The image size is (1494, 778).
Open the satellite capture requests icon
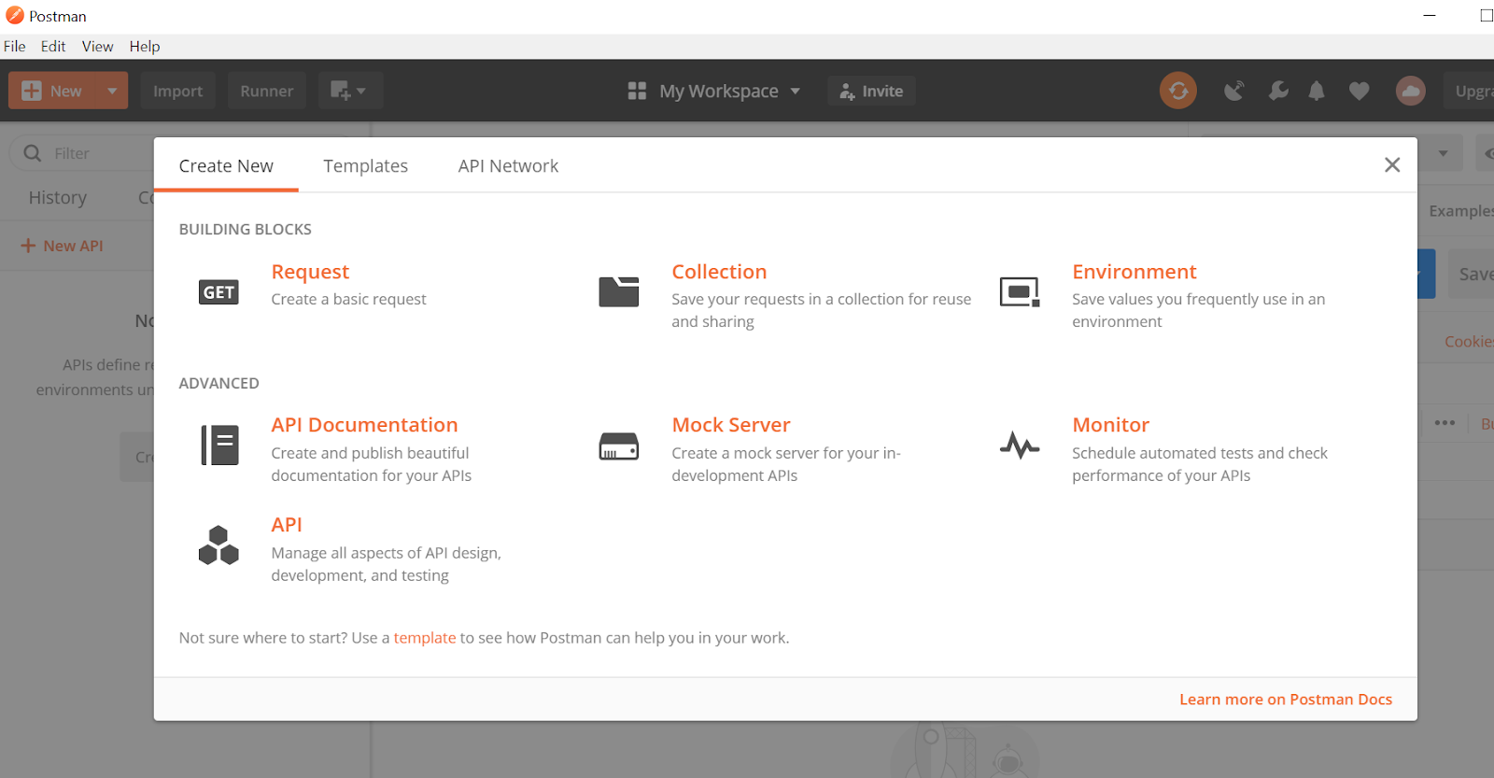(x=1234, y=91)
